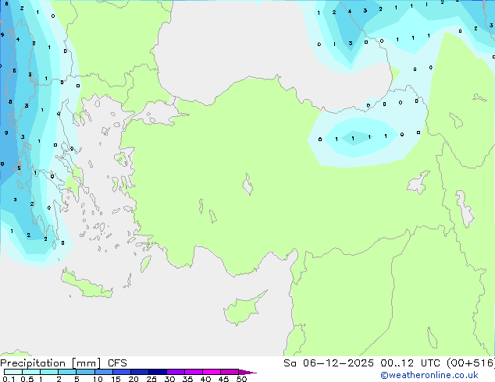Click the '45' legend scale label
This screenshot has height=382, width=495.
(223, 379)
